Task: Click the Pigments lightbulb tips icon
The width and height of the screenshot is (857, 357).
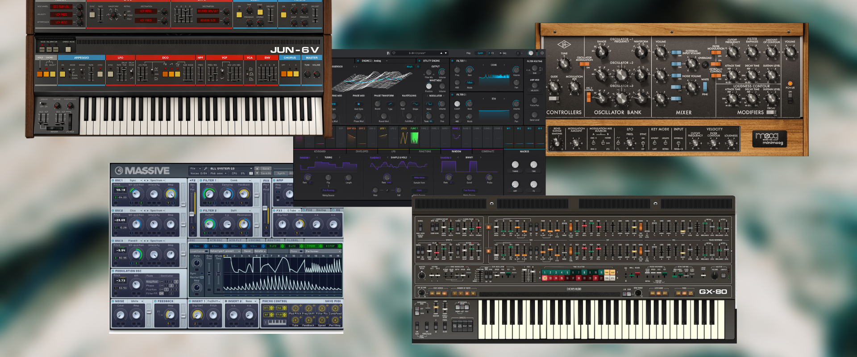Action: click(x=518, y=53)
